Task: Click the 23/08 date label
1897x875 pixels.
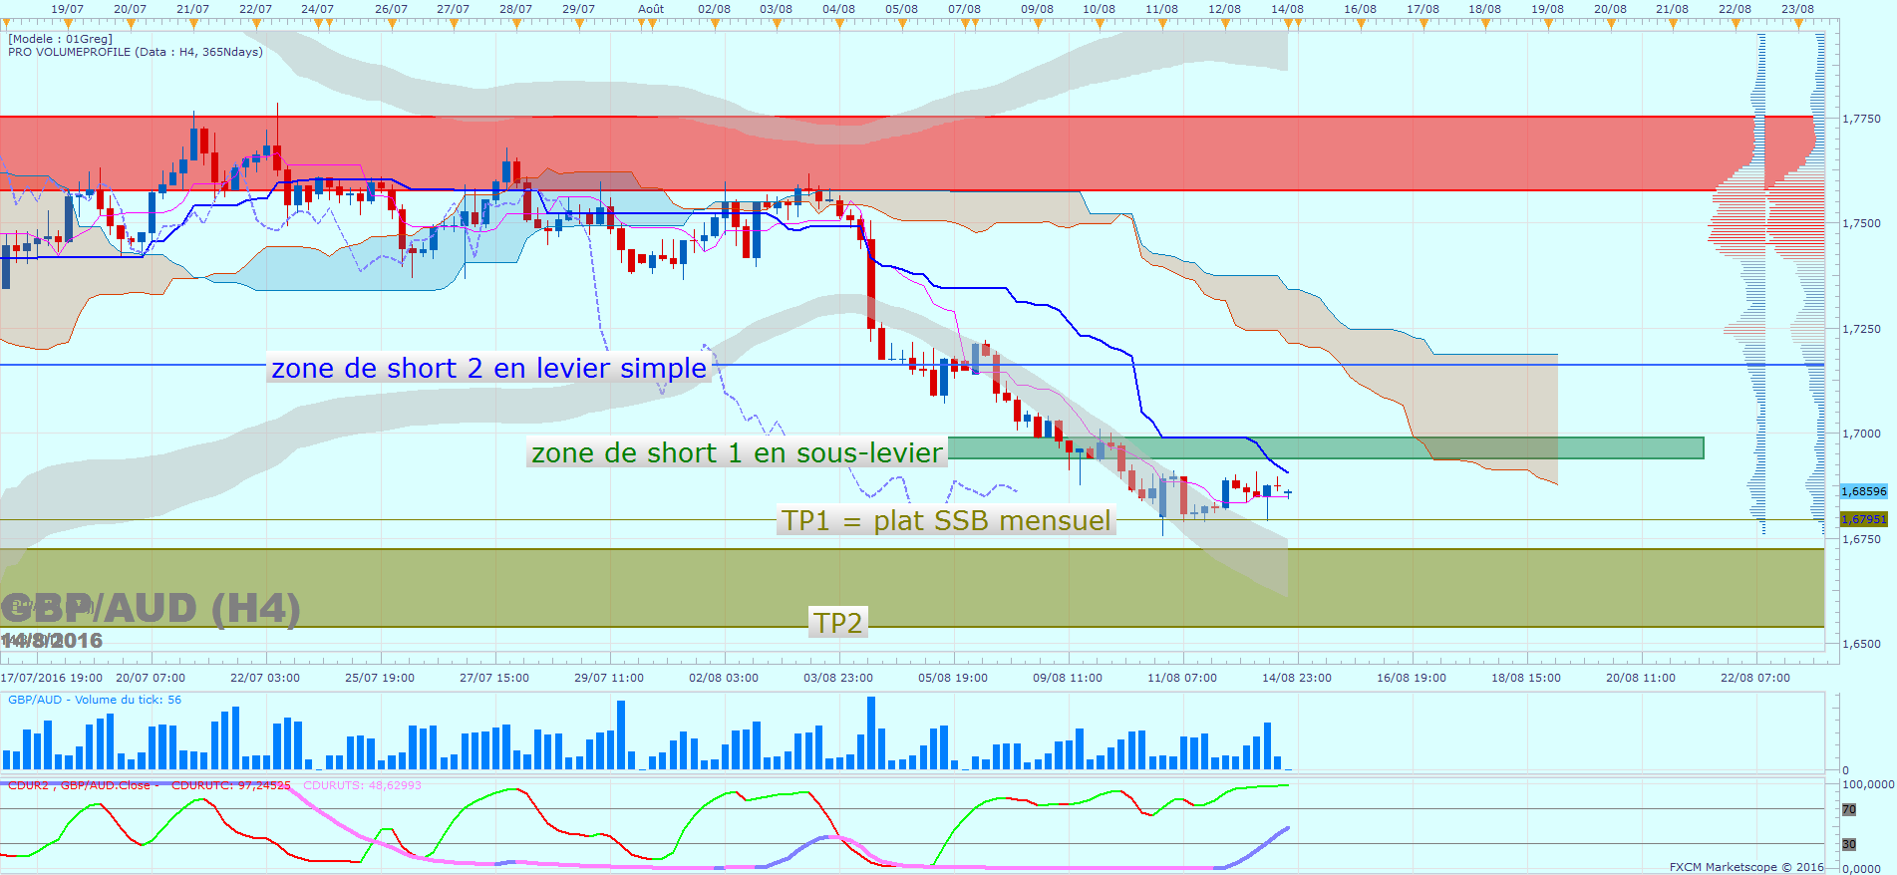Action: (x=1798, y=9)
